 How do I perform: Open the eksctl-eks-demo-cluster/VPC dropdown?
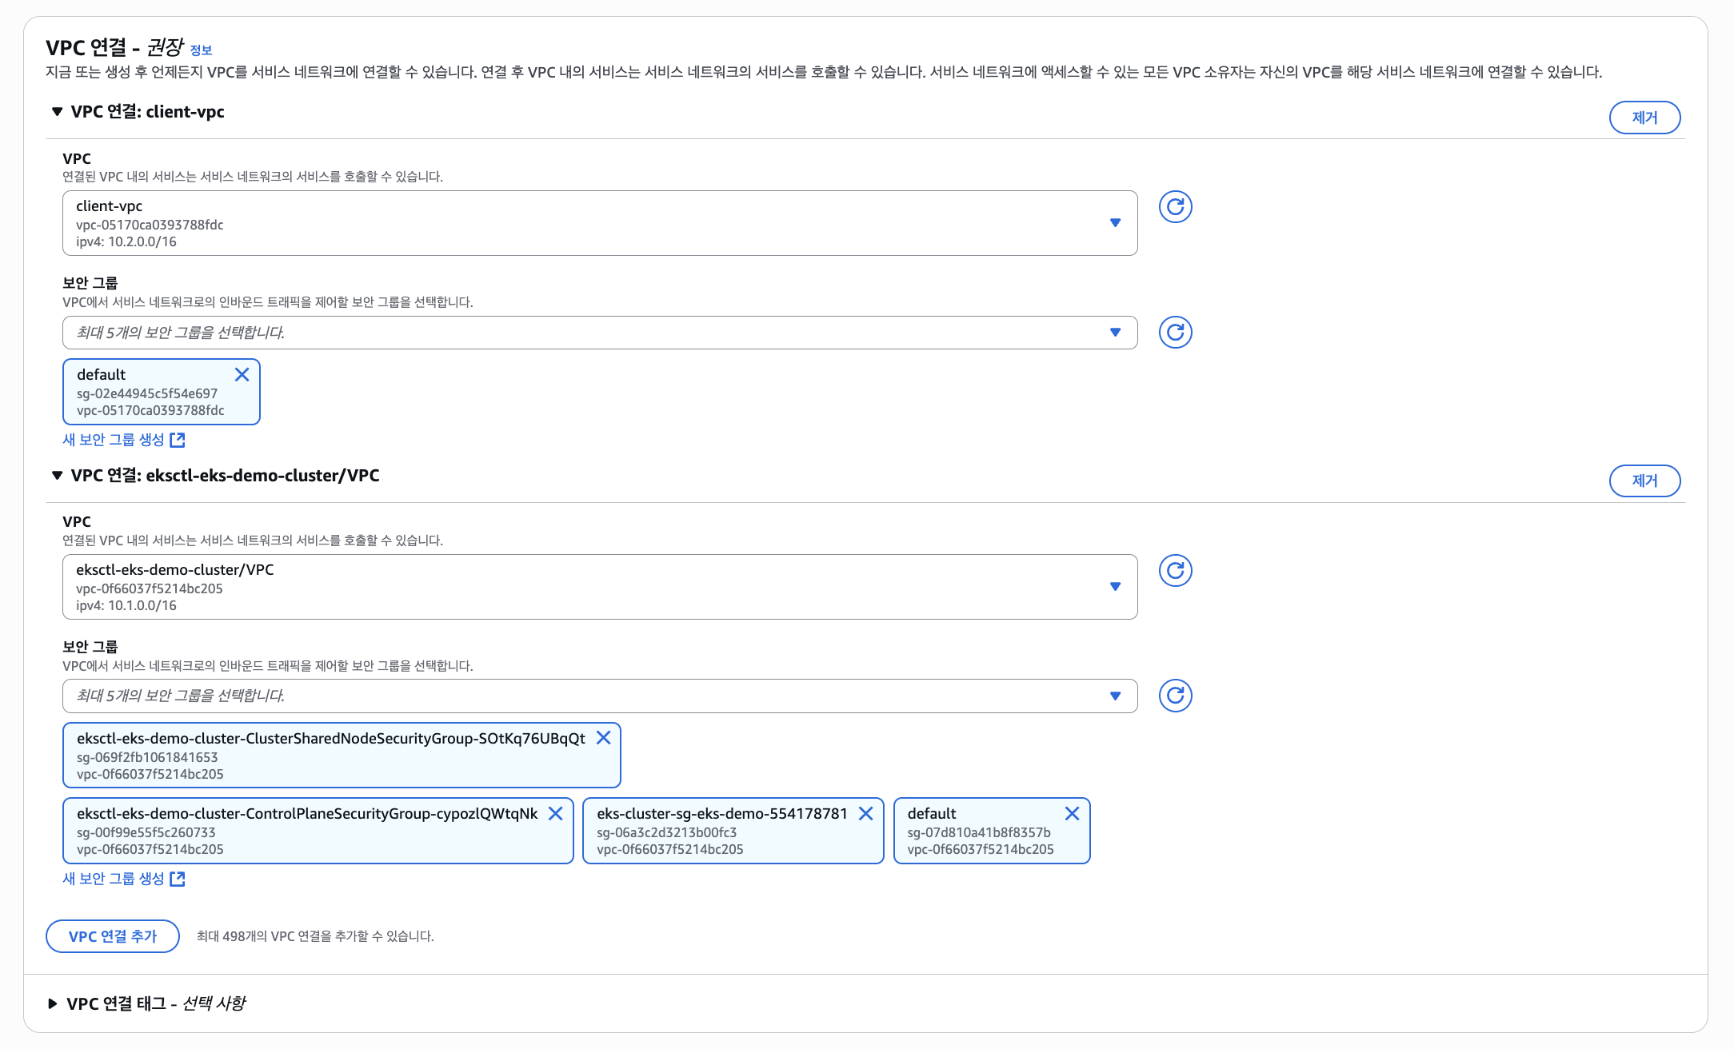(x=600, y=587)
